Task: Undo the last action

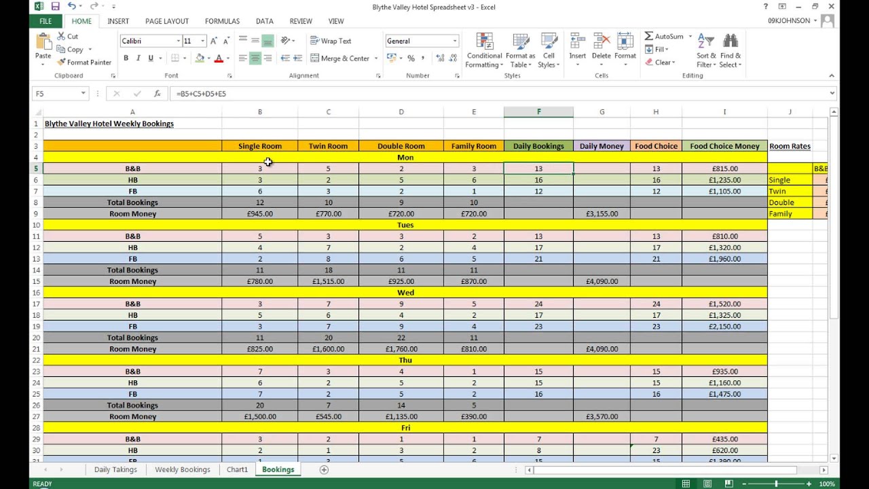Action: pyautogui.click(x=71, y=6)
